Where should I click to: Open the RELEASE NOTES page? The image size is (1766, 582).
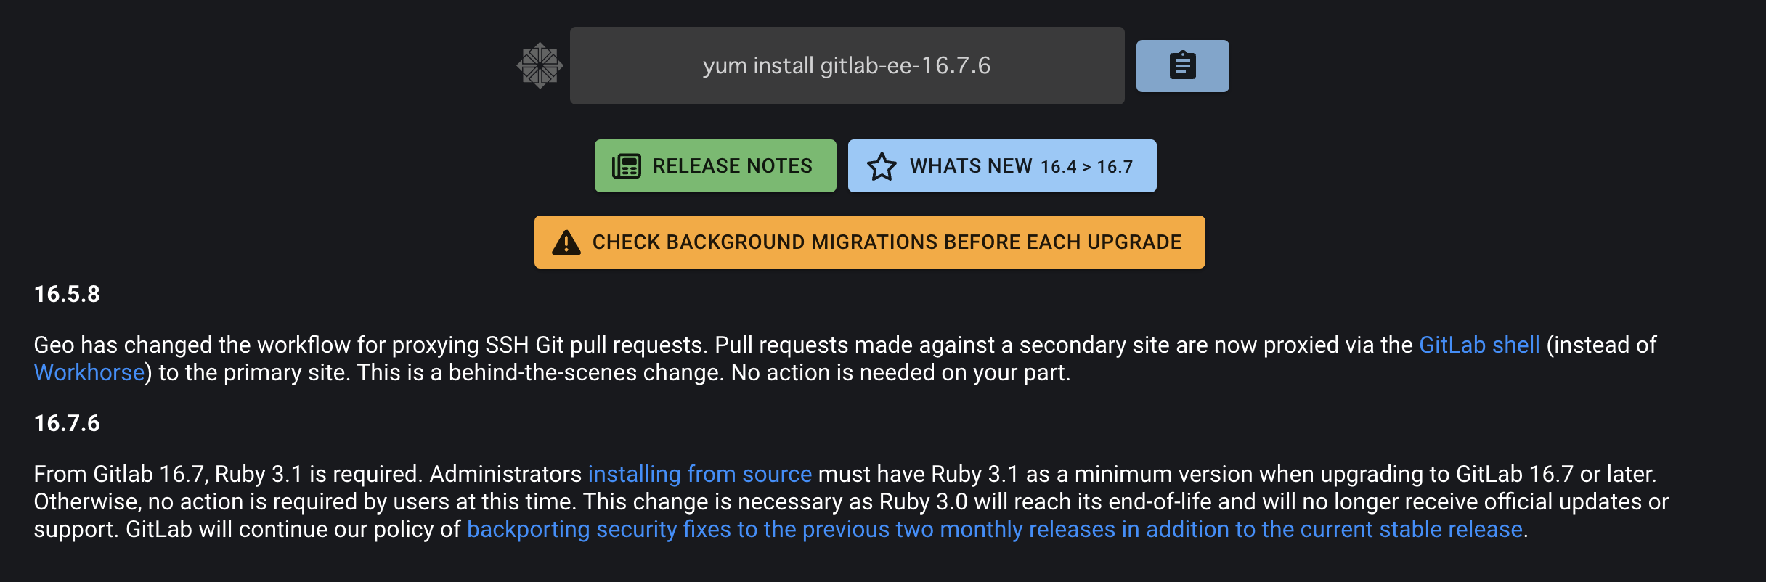(x=715, y=165)
